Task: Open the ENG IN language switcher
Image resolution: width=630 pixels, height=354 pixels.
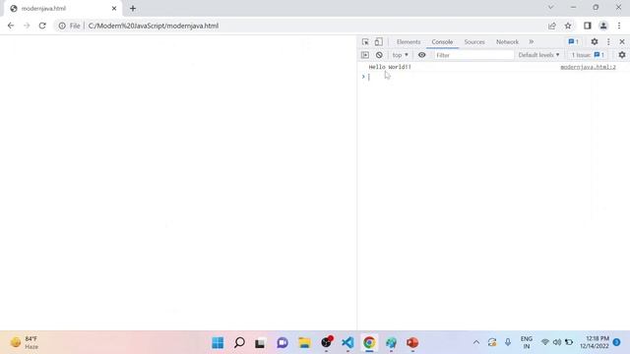Action: pyautogui.click(x=527, y=342)
